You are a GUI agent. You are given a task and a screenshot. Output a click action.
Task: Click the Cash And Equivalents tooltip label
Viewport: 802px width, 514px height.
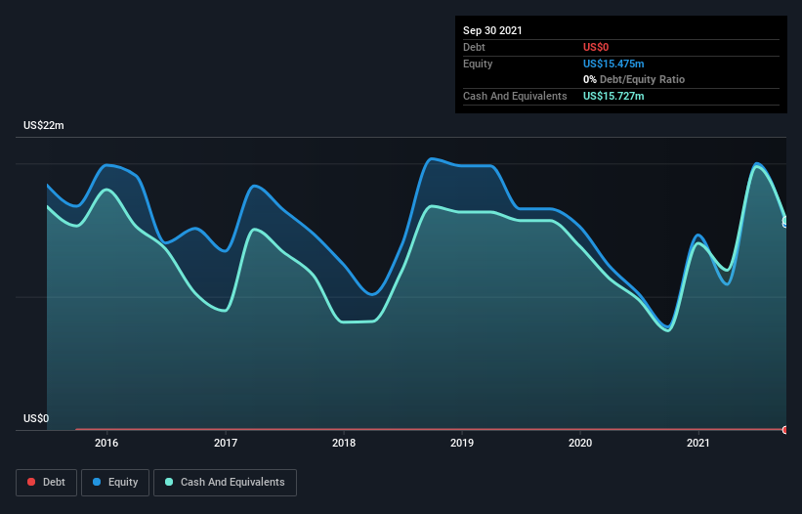(515, 96)
